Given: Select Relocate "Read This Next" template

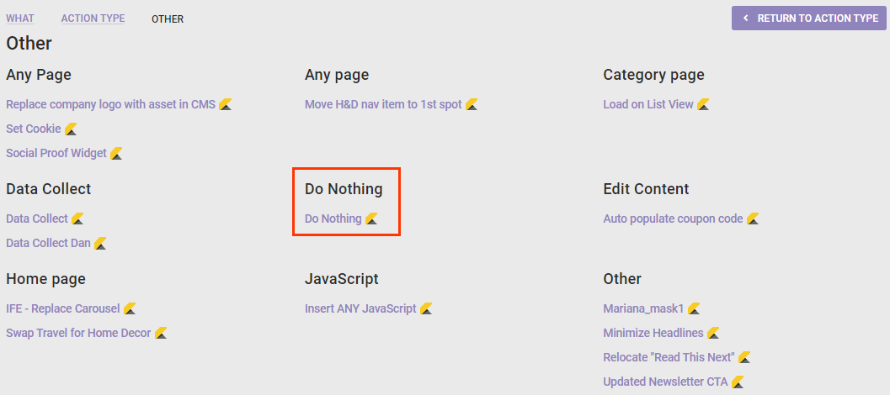Looking at the screenshot, I should 669,357.
